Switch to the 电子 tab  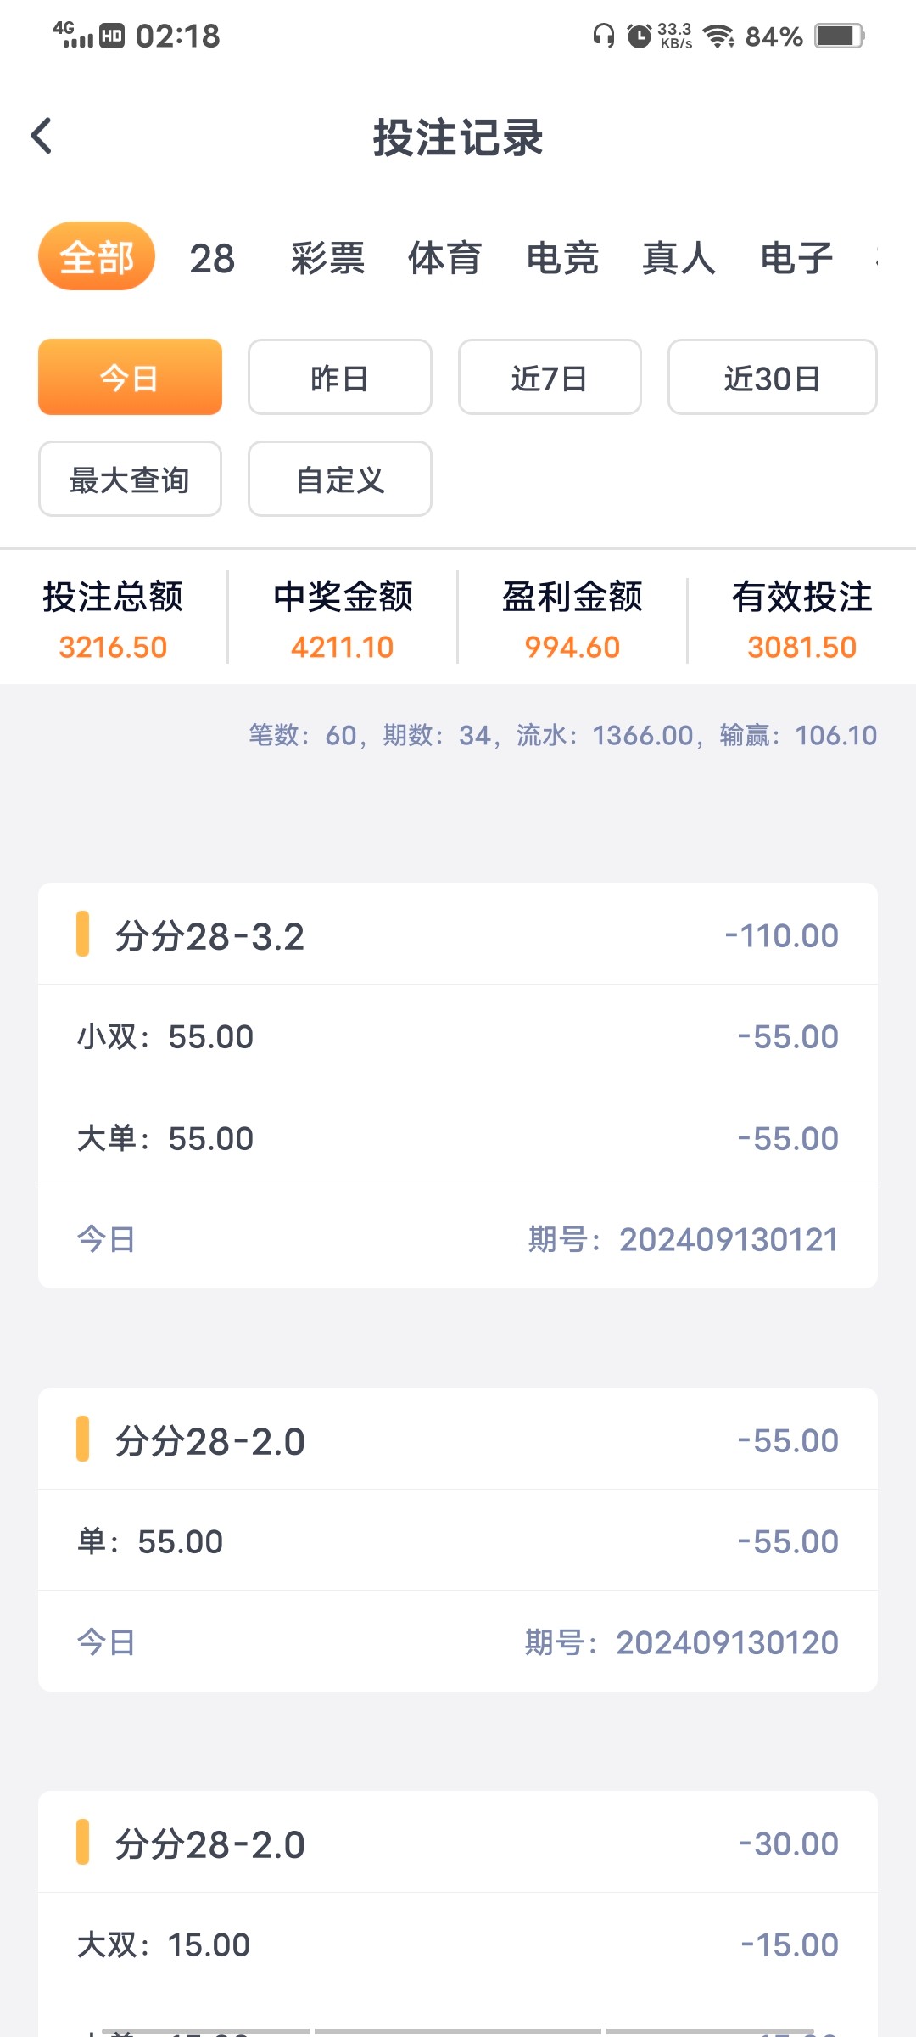[796, 258]
